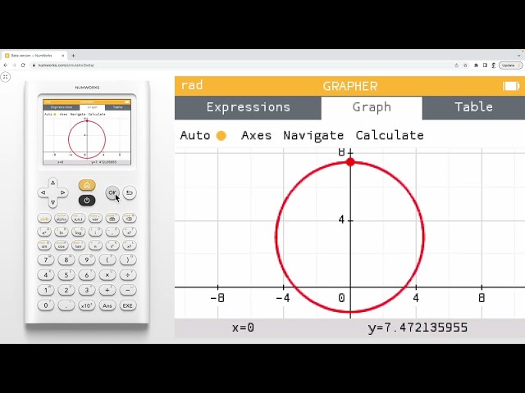This screenshot has width=525, height=393.
Task: Click the x^y power key on calculator
Action: [x=130, y=232]
